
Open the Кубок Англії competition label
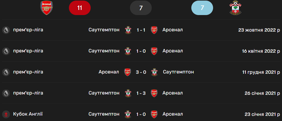coord(28,114)
